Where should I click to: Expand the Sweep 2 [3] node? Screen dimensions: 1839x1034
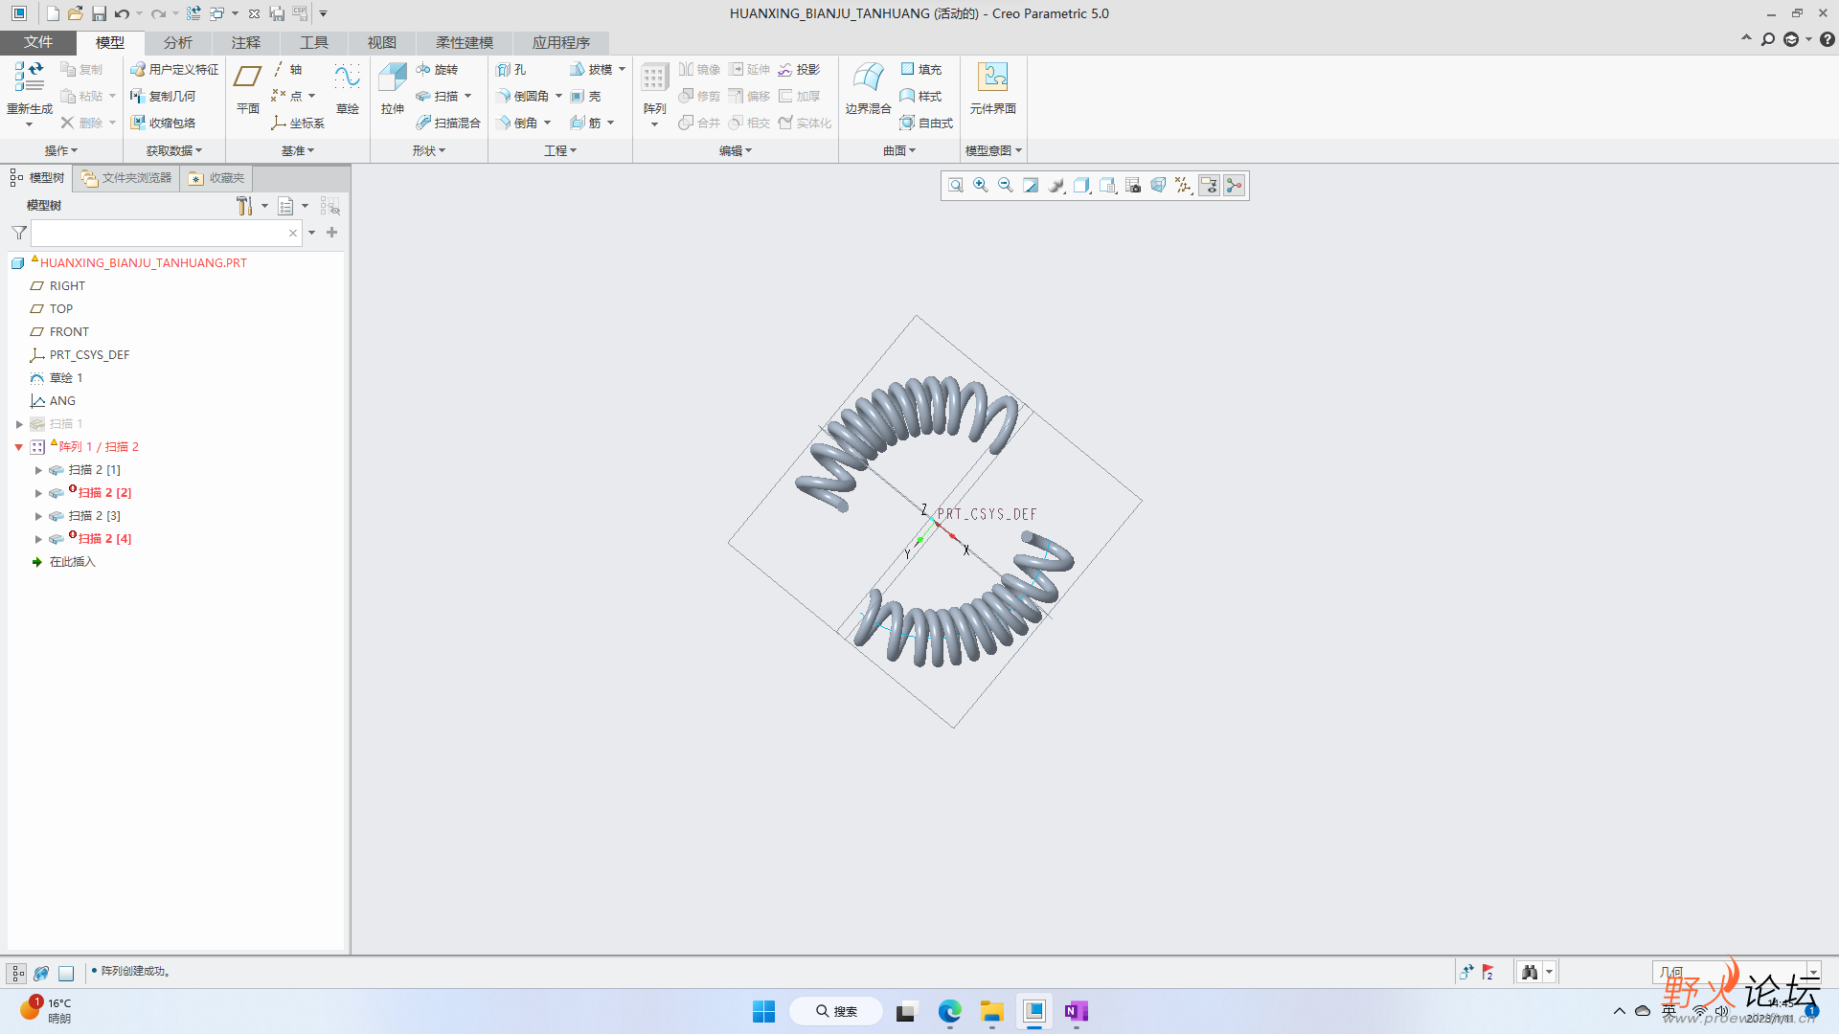coord(38,516)
